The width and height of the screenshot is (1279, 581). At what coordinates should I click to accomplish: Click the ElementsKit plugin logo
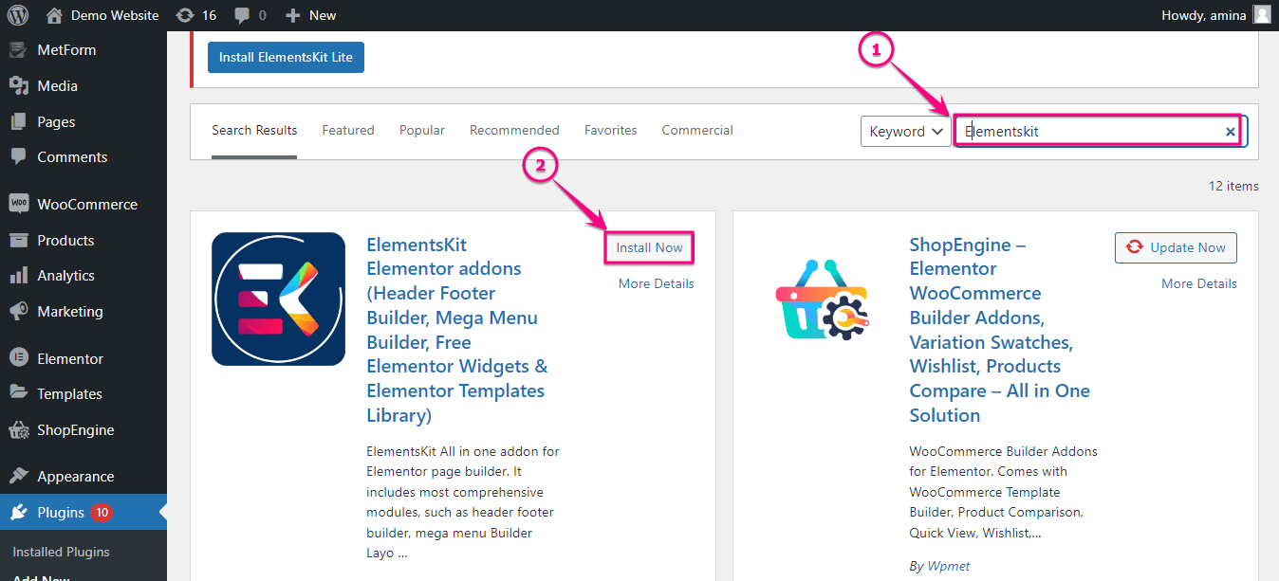[x=278, y=299]
